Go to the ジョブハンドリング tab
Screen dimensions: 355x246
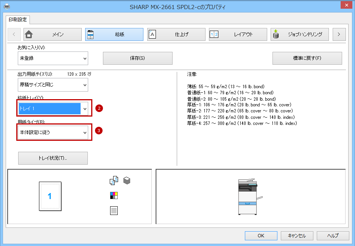tap(299, 34)
